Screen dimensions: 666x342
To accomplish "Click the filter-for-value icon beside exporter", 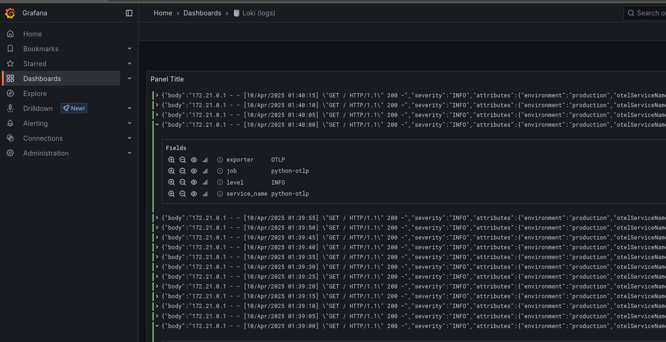I will click(172, 160).
